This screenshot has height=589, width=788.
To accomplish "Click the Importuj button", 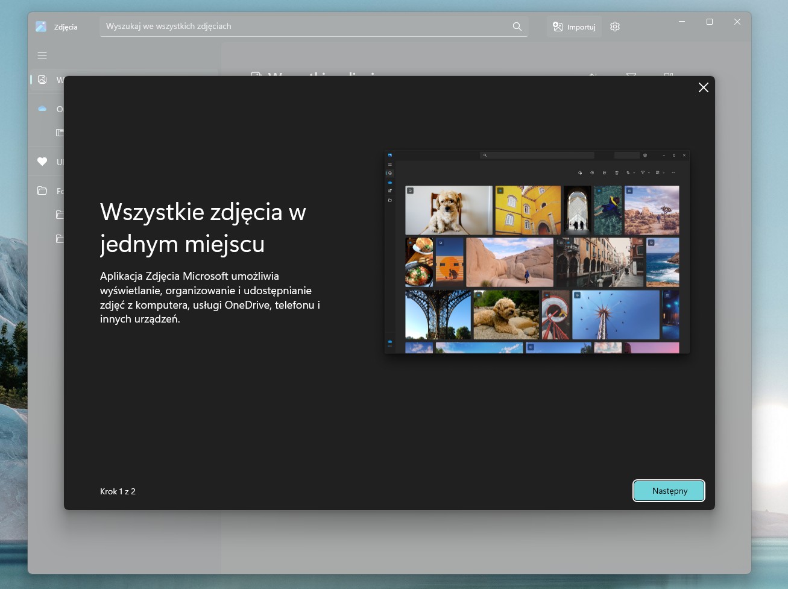I will point(573,26).
